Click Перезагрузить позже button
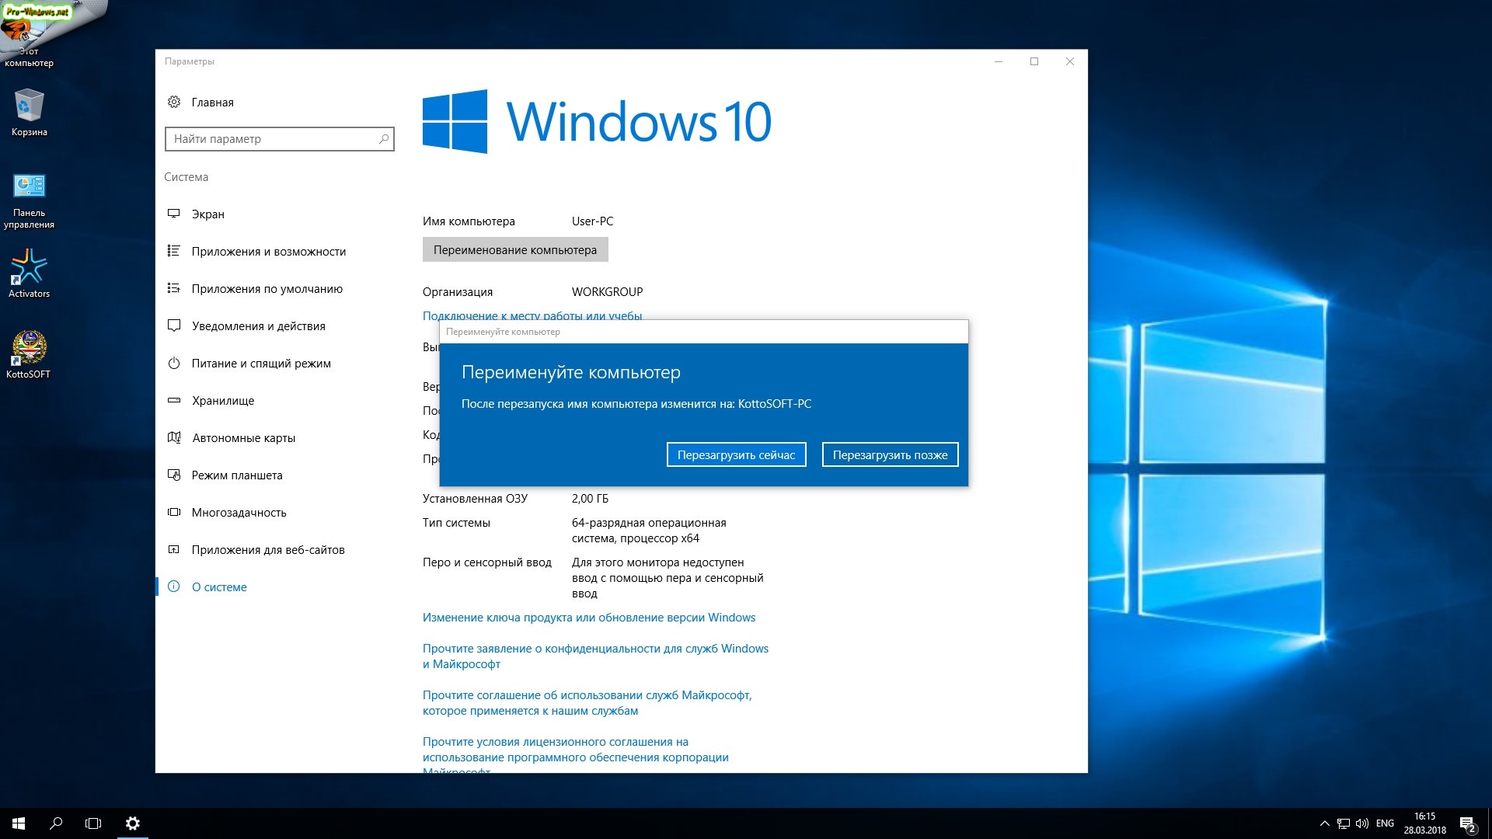The height and width of the screenshot is (839, 1492). [890, 455]
